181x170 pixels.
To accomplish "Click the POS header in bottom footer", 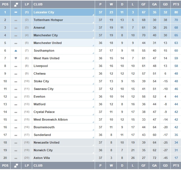I will pos(5,165).
